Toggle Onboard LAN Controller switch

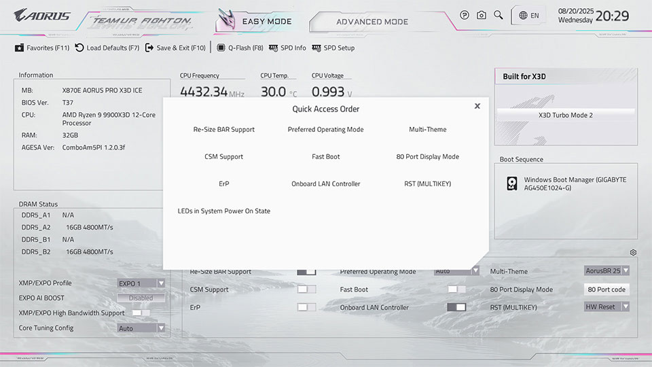click(456, 307)
